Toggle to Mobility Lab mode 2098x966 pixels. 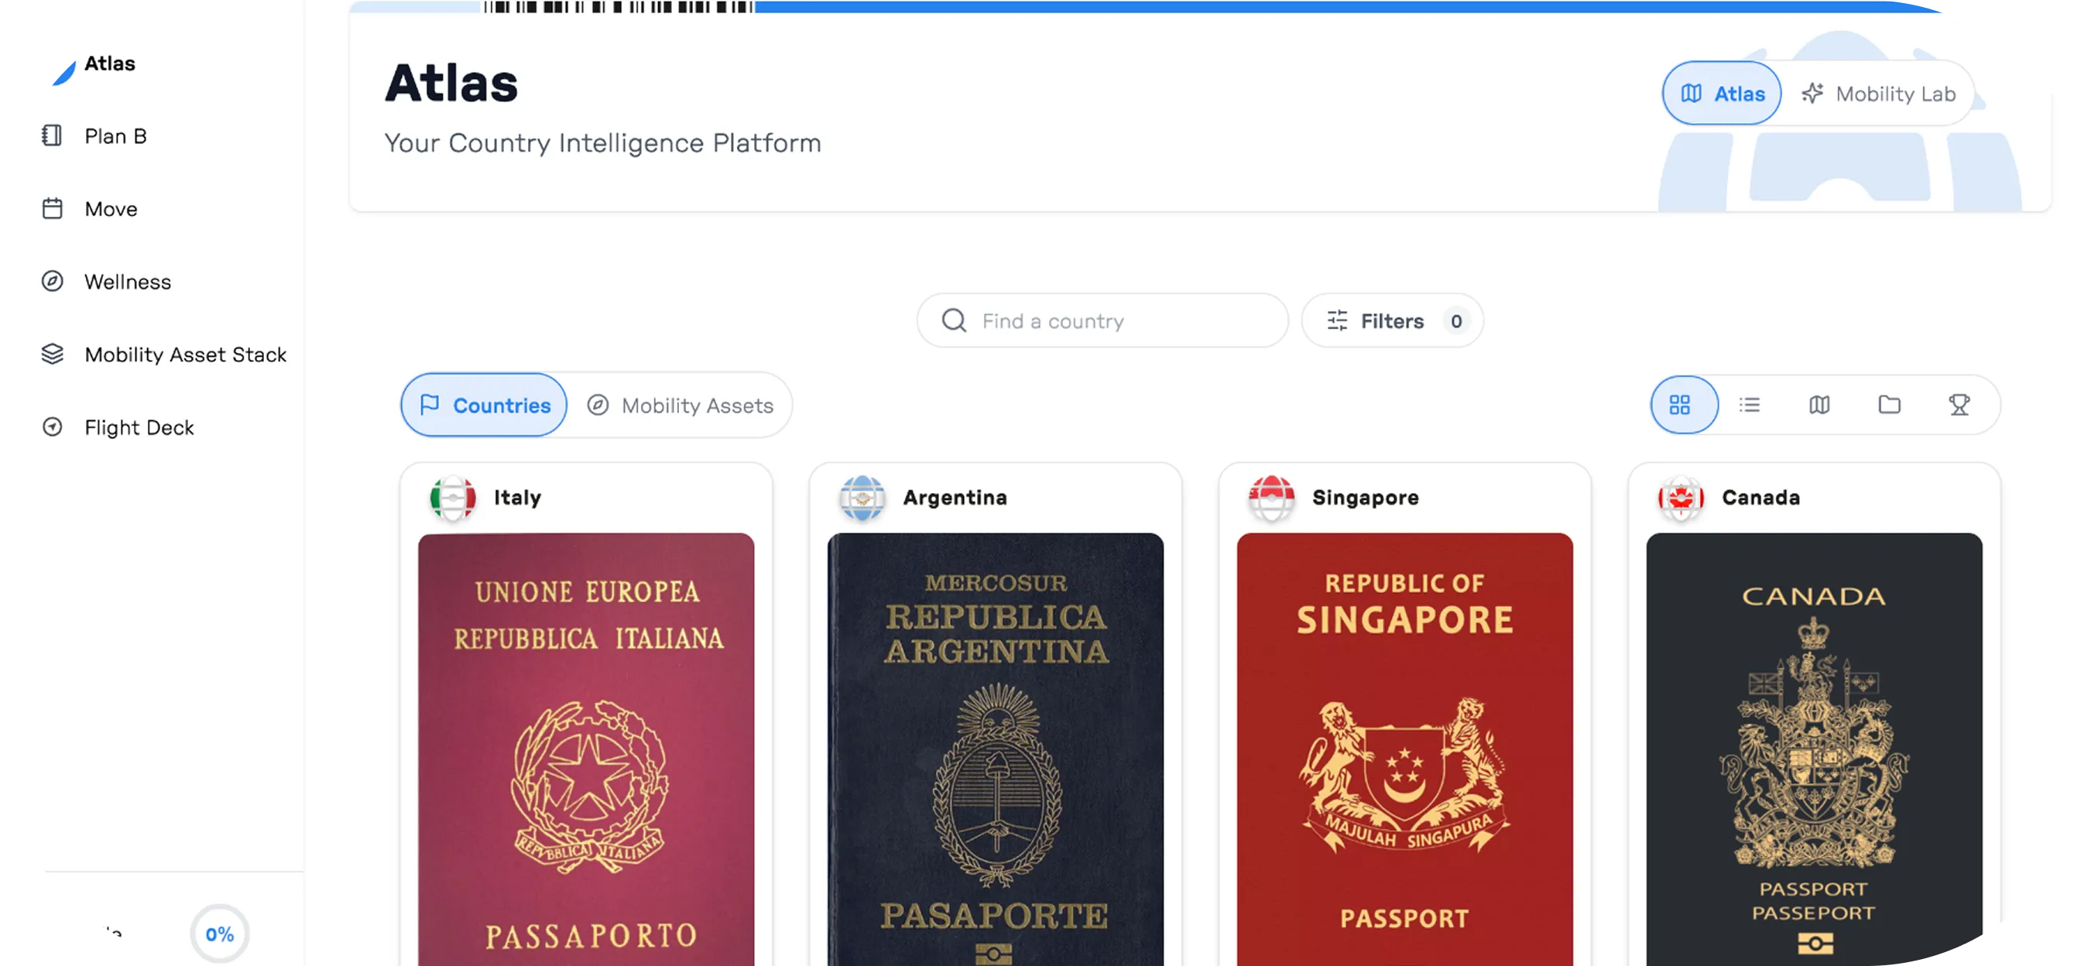(x=1880, y=94)
